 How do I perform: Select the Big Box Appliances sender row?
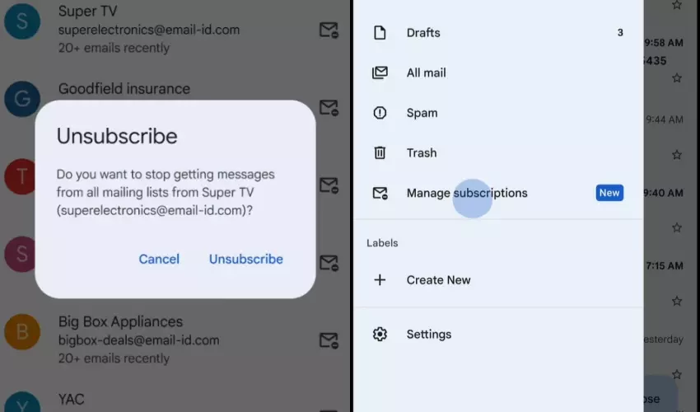[165, 339]
